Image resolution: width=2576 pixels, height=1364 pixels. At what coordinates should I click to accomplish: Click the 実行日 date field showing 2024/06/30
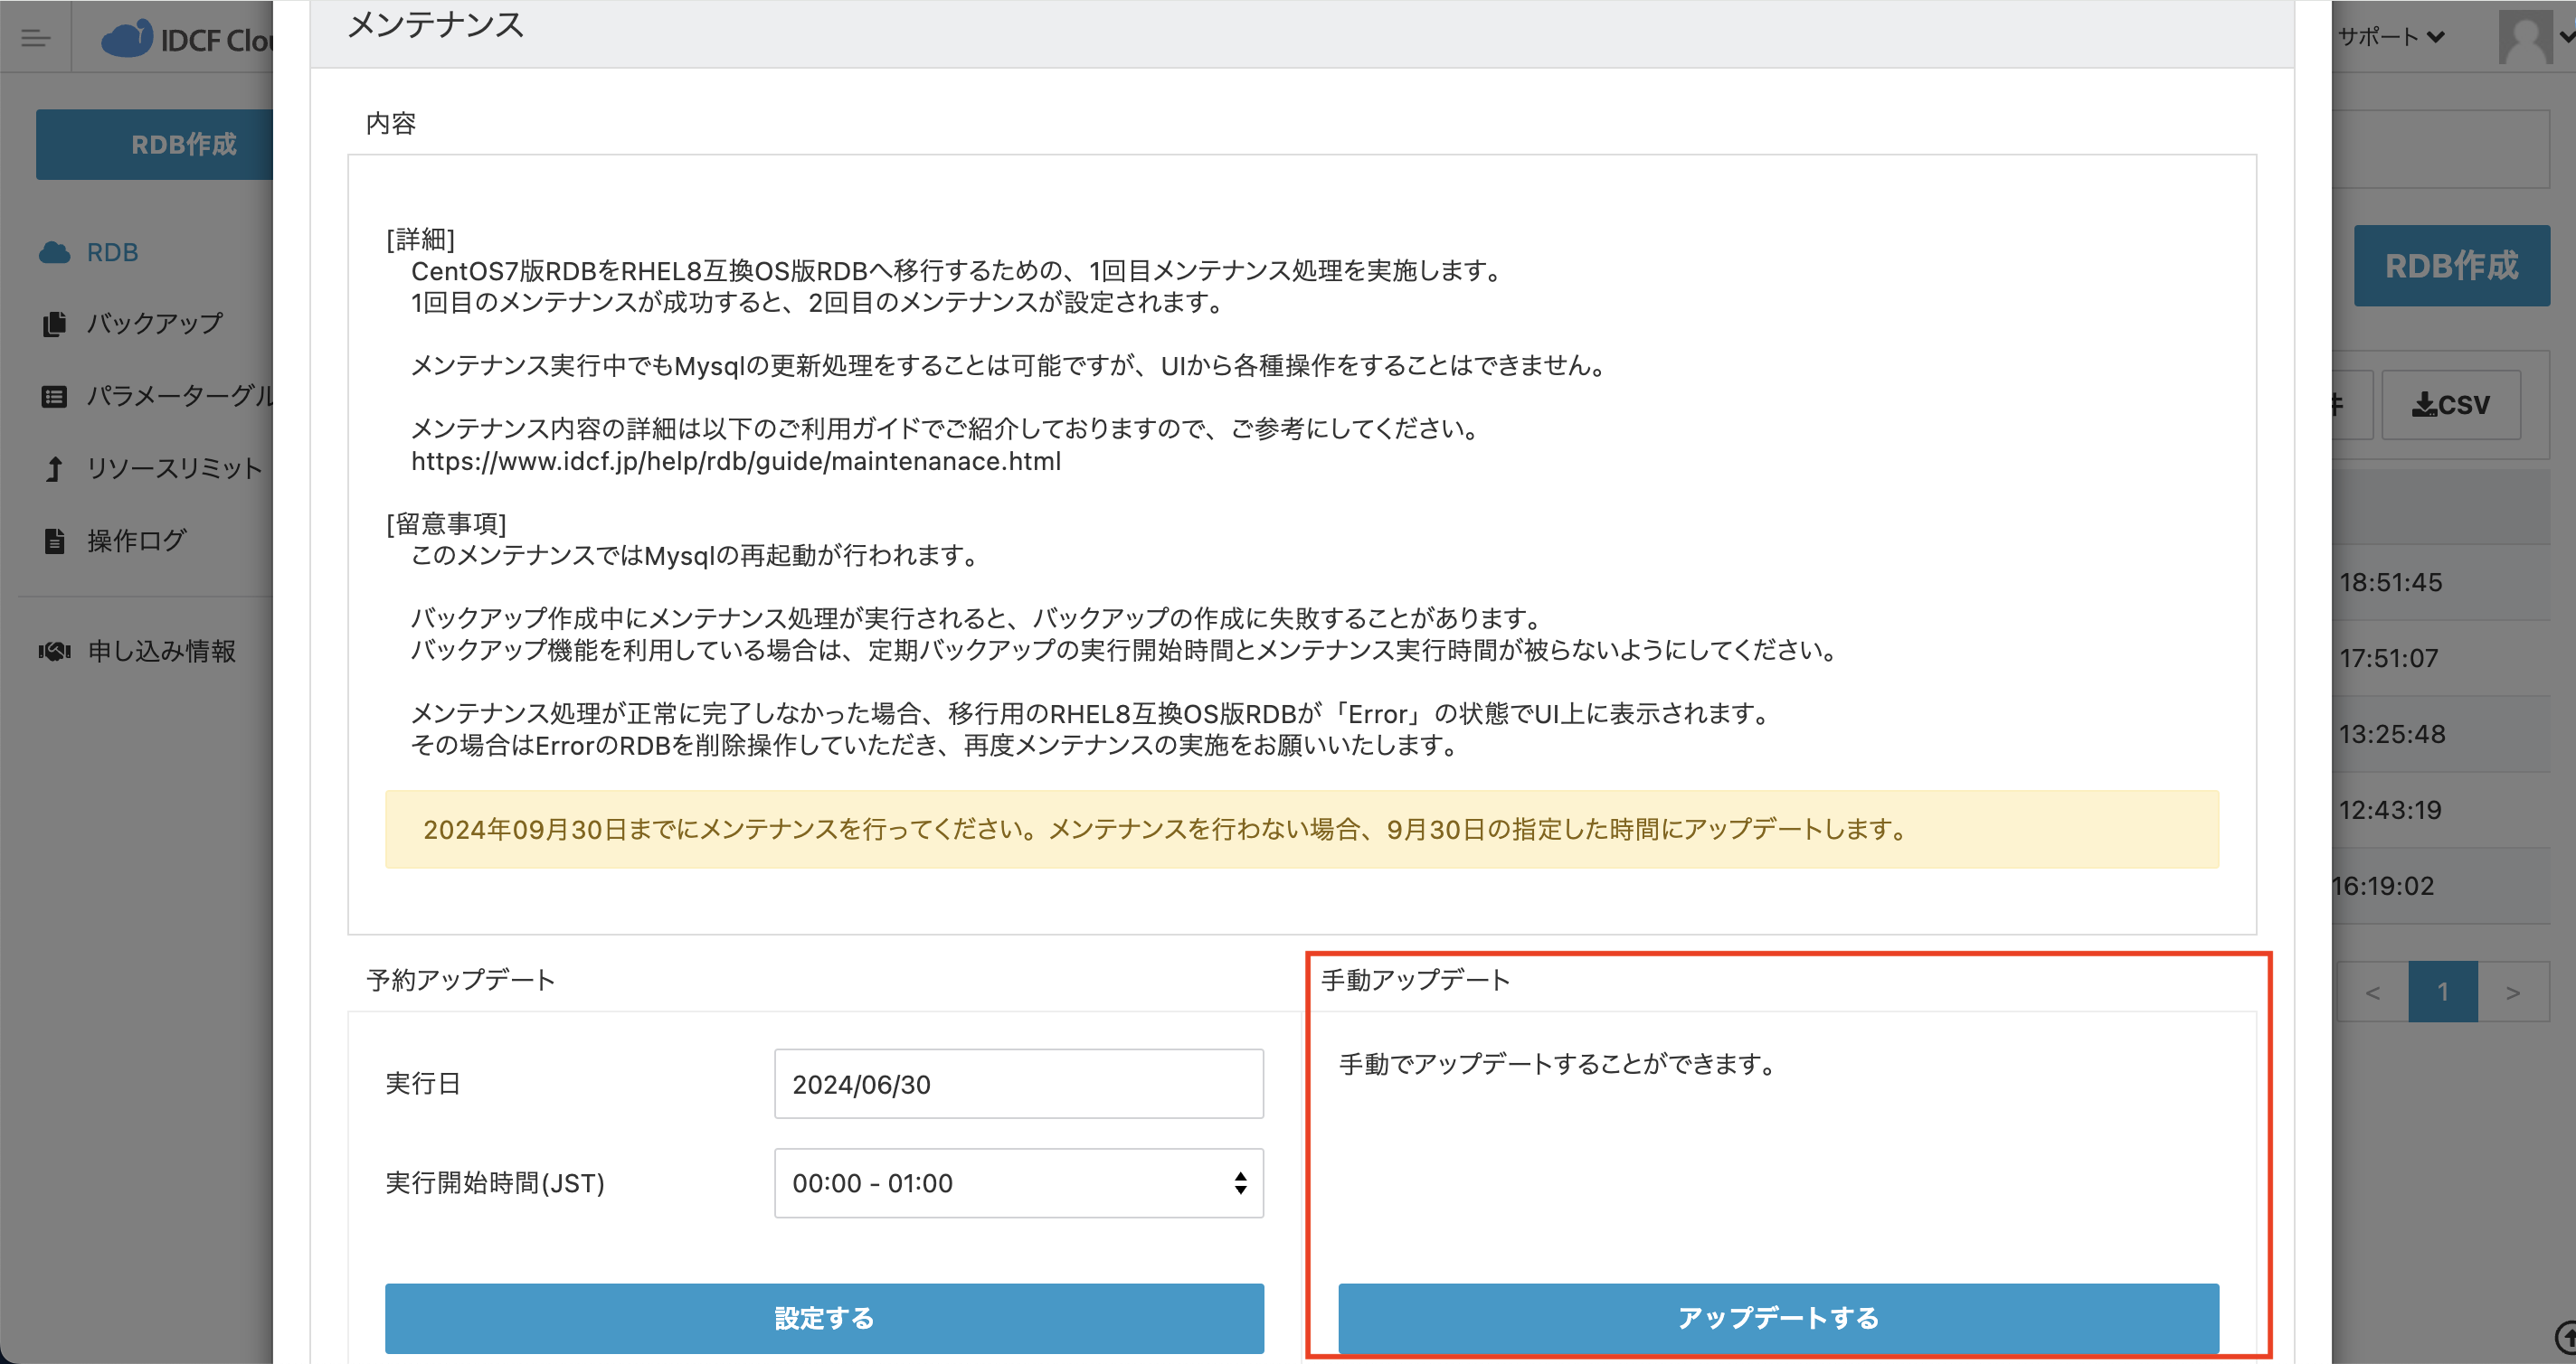coord(1018,1083)
